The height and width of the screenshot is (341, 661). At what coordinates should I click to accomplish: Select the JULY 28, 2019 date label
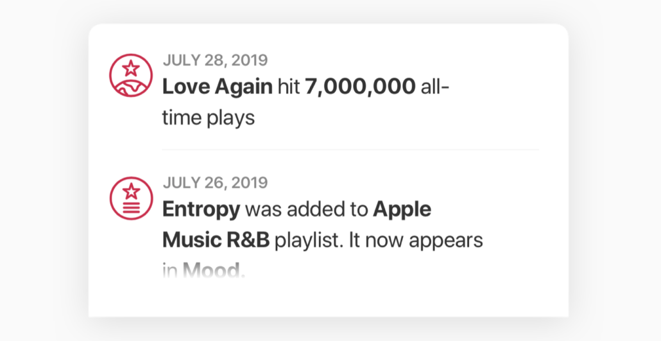(215, 60)
